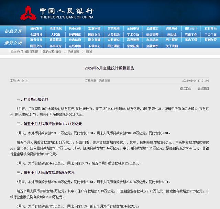
Task: Select 金融知识 menu item
Action: (152, 46)
